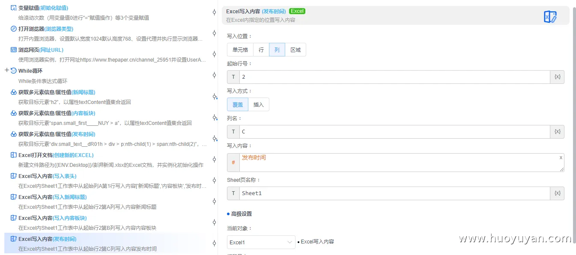576x255 pixels.
Task: Select the 行 write position option
Action: tap(261, 49)
